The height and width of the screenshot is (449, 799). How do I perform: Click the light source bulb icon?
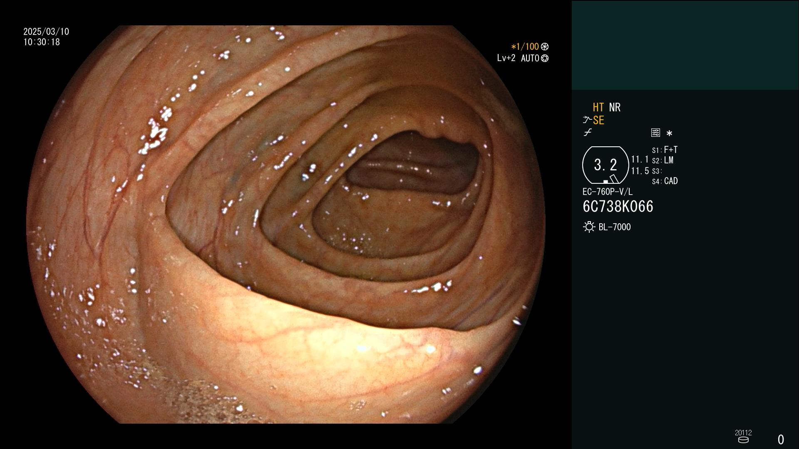[589, 227]
